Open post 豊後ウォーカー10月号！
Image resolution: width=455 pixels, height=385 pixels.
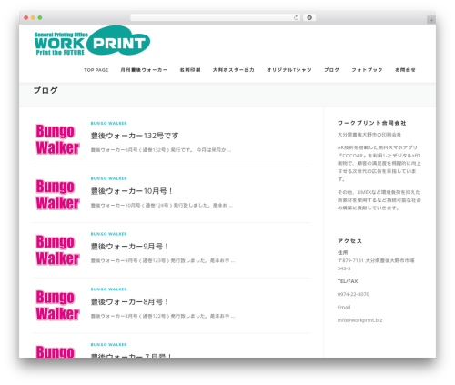click(x=132, y=191)
